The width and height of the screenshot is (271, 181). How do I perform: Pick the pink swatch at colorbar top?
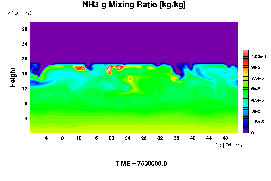pyautogui.click(x=245, y=51)
